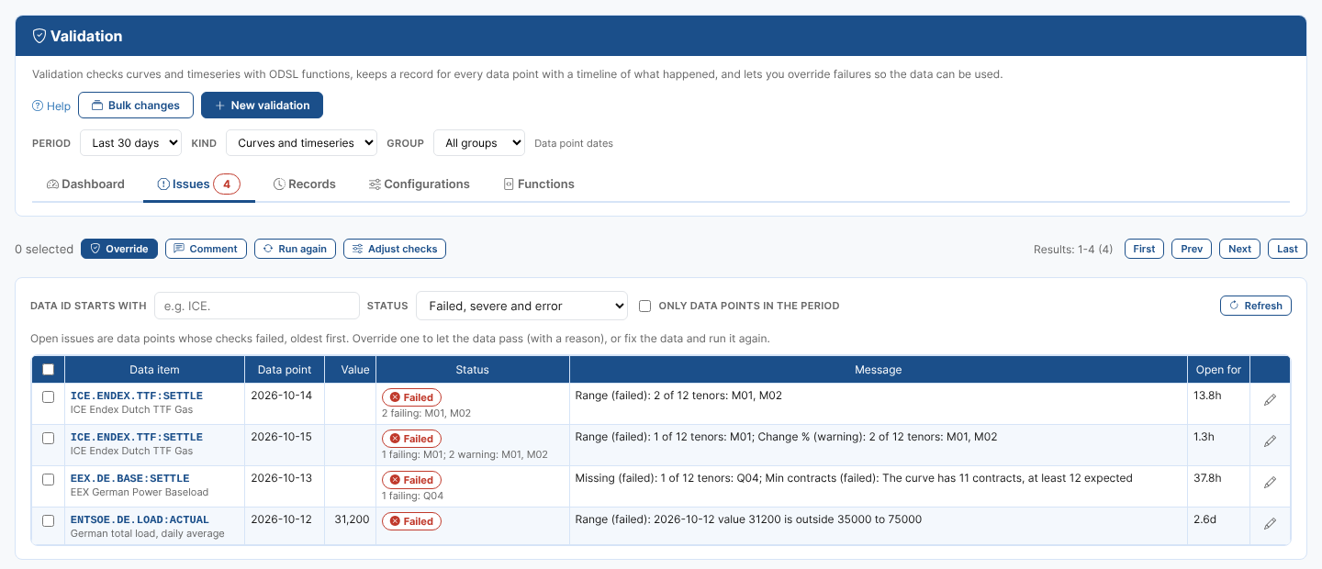Click the Override button
This screenshot has height=569, width=1322.
click(119, 249)
